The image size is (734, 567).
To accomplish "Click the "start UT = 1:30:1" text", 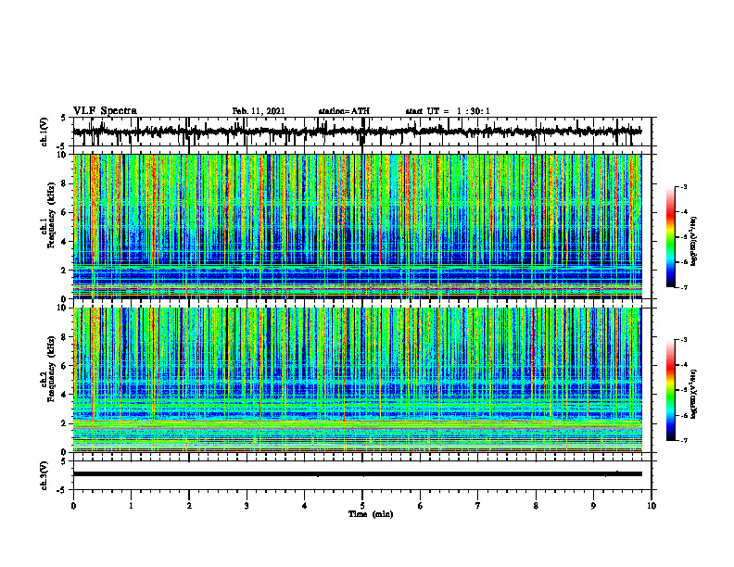I will click(448, 111).
